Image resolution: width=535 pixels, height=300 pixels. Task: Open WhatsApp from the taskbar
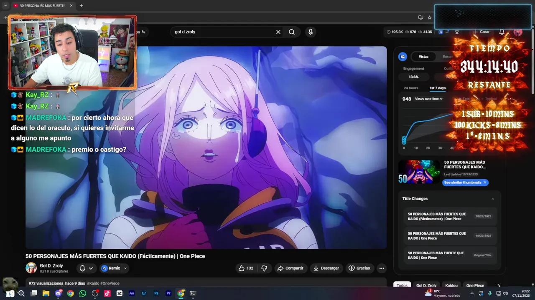pos(83,293)
